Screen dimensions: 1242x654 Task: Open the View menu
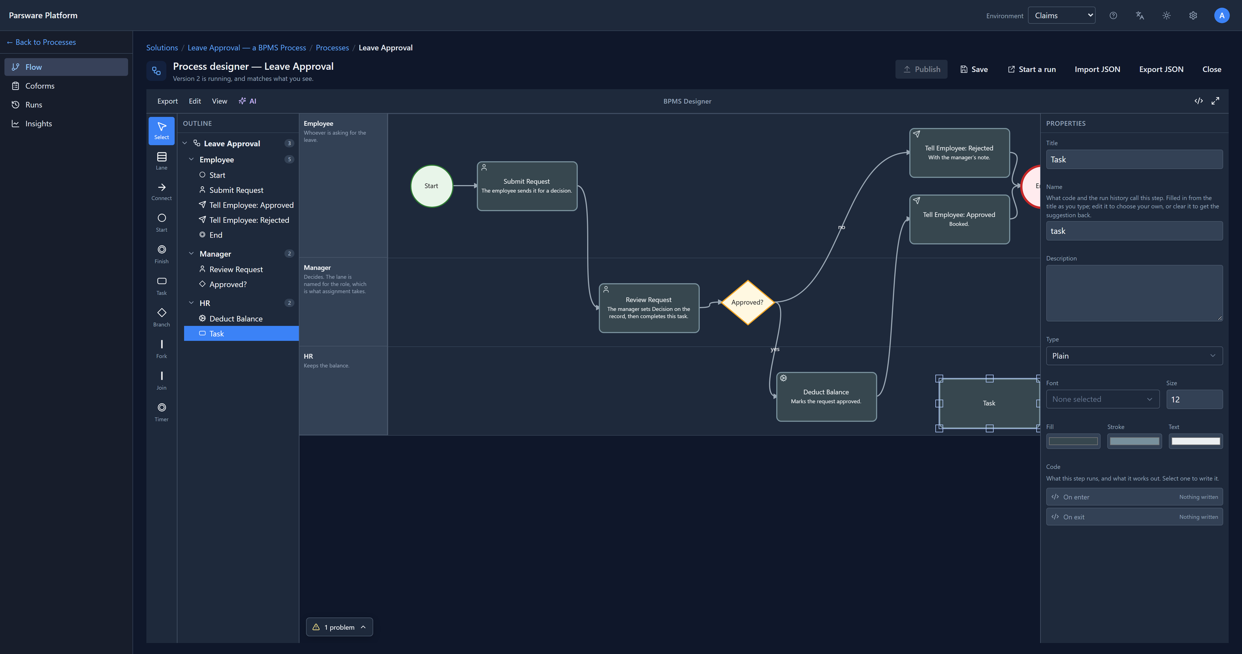pyautogui.click(x=219, y=101)
